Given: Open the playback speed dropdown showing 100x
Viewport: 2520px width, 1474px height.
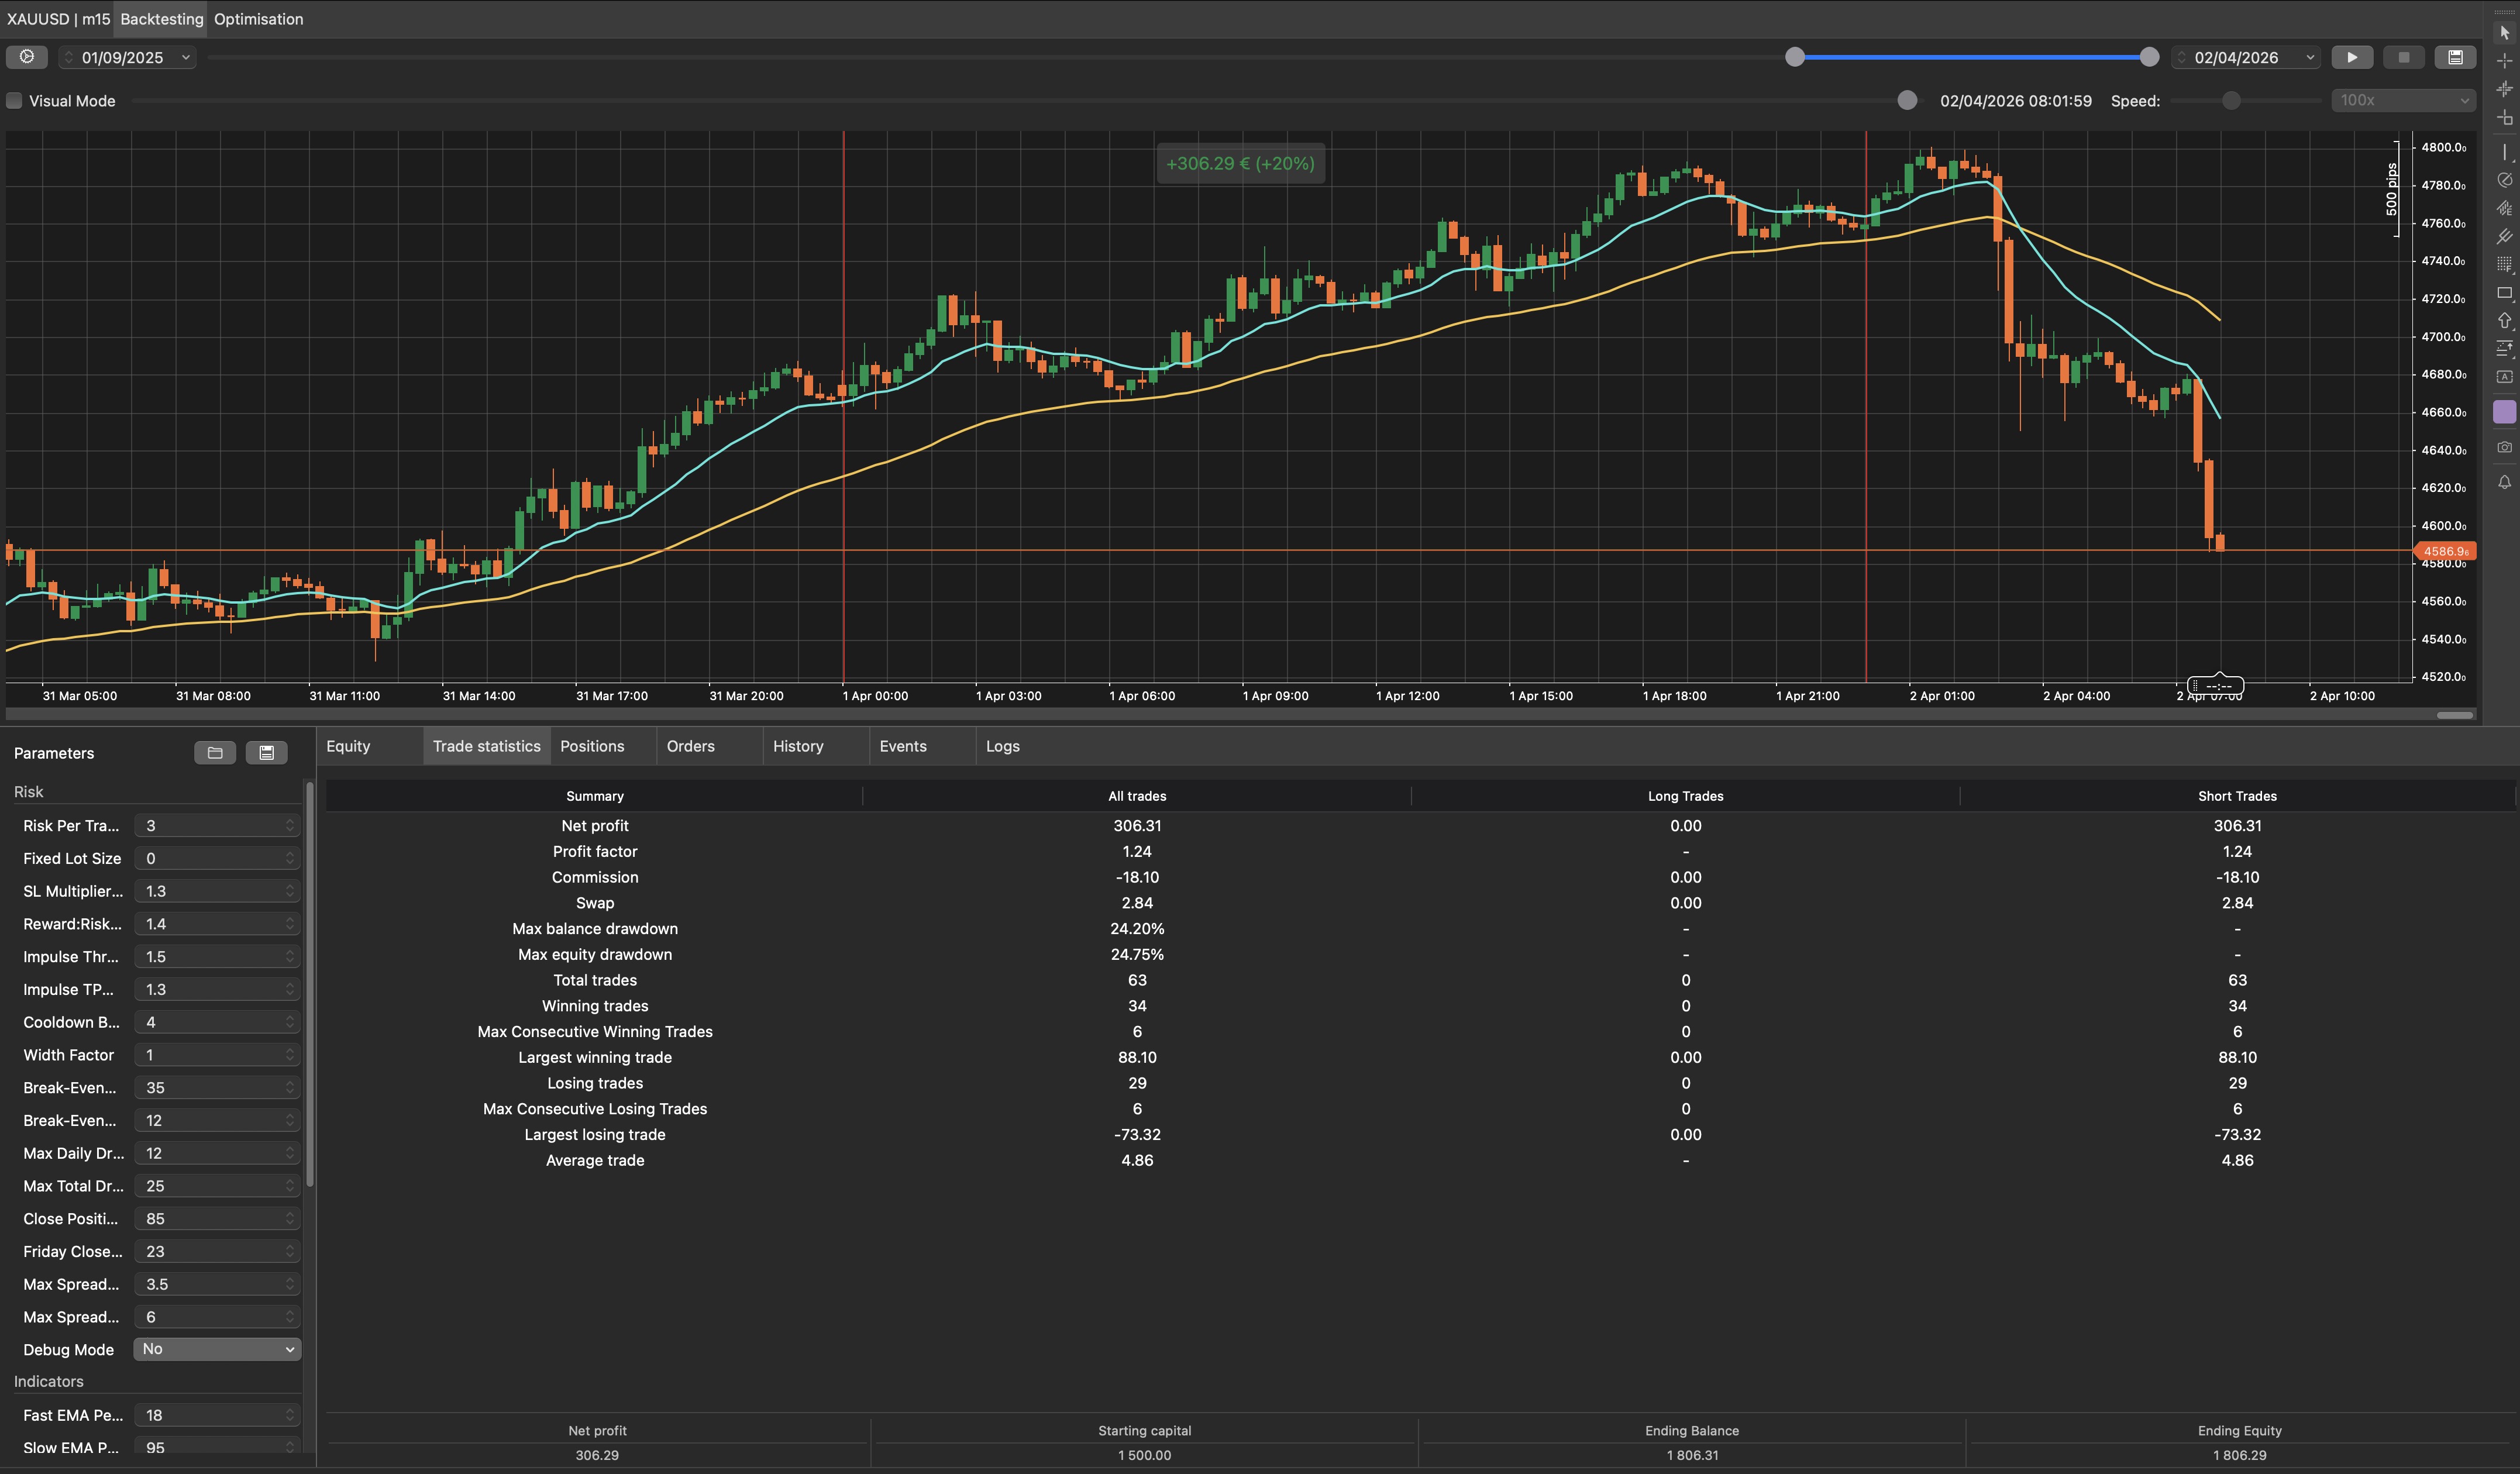Looking at the screenshot, I should 2402,100.
